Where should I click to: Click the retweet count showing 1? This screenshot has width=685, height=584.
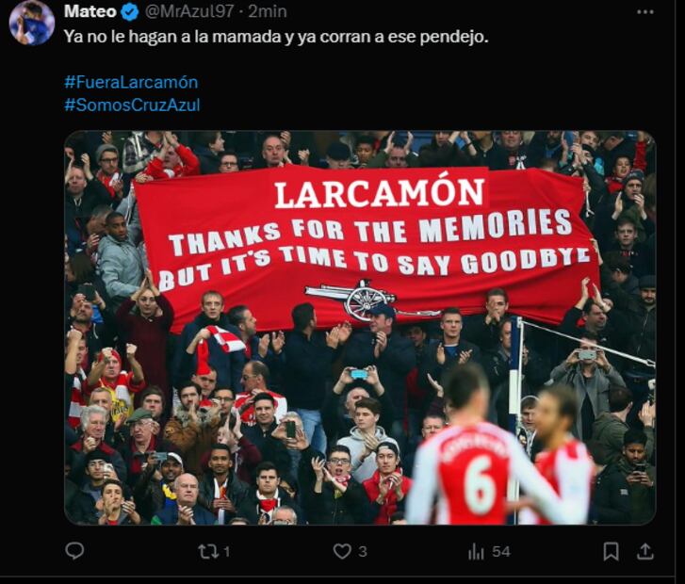point(227,552)
